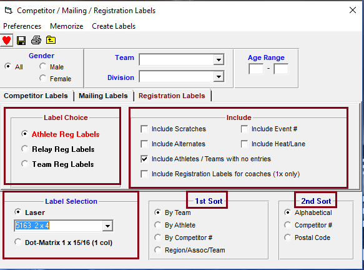Image resolution: width=364 pixels, height=270 pixels.
Task: Check Include Heat/Lane option
Action: pyautogui.click(x=245, y=144)
